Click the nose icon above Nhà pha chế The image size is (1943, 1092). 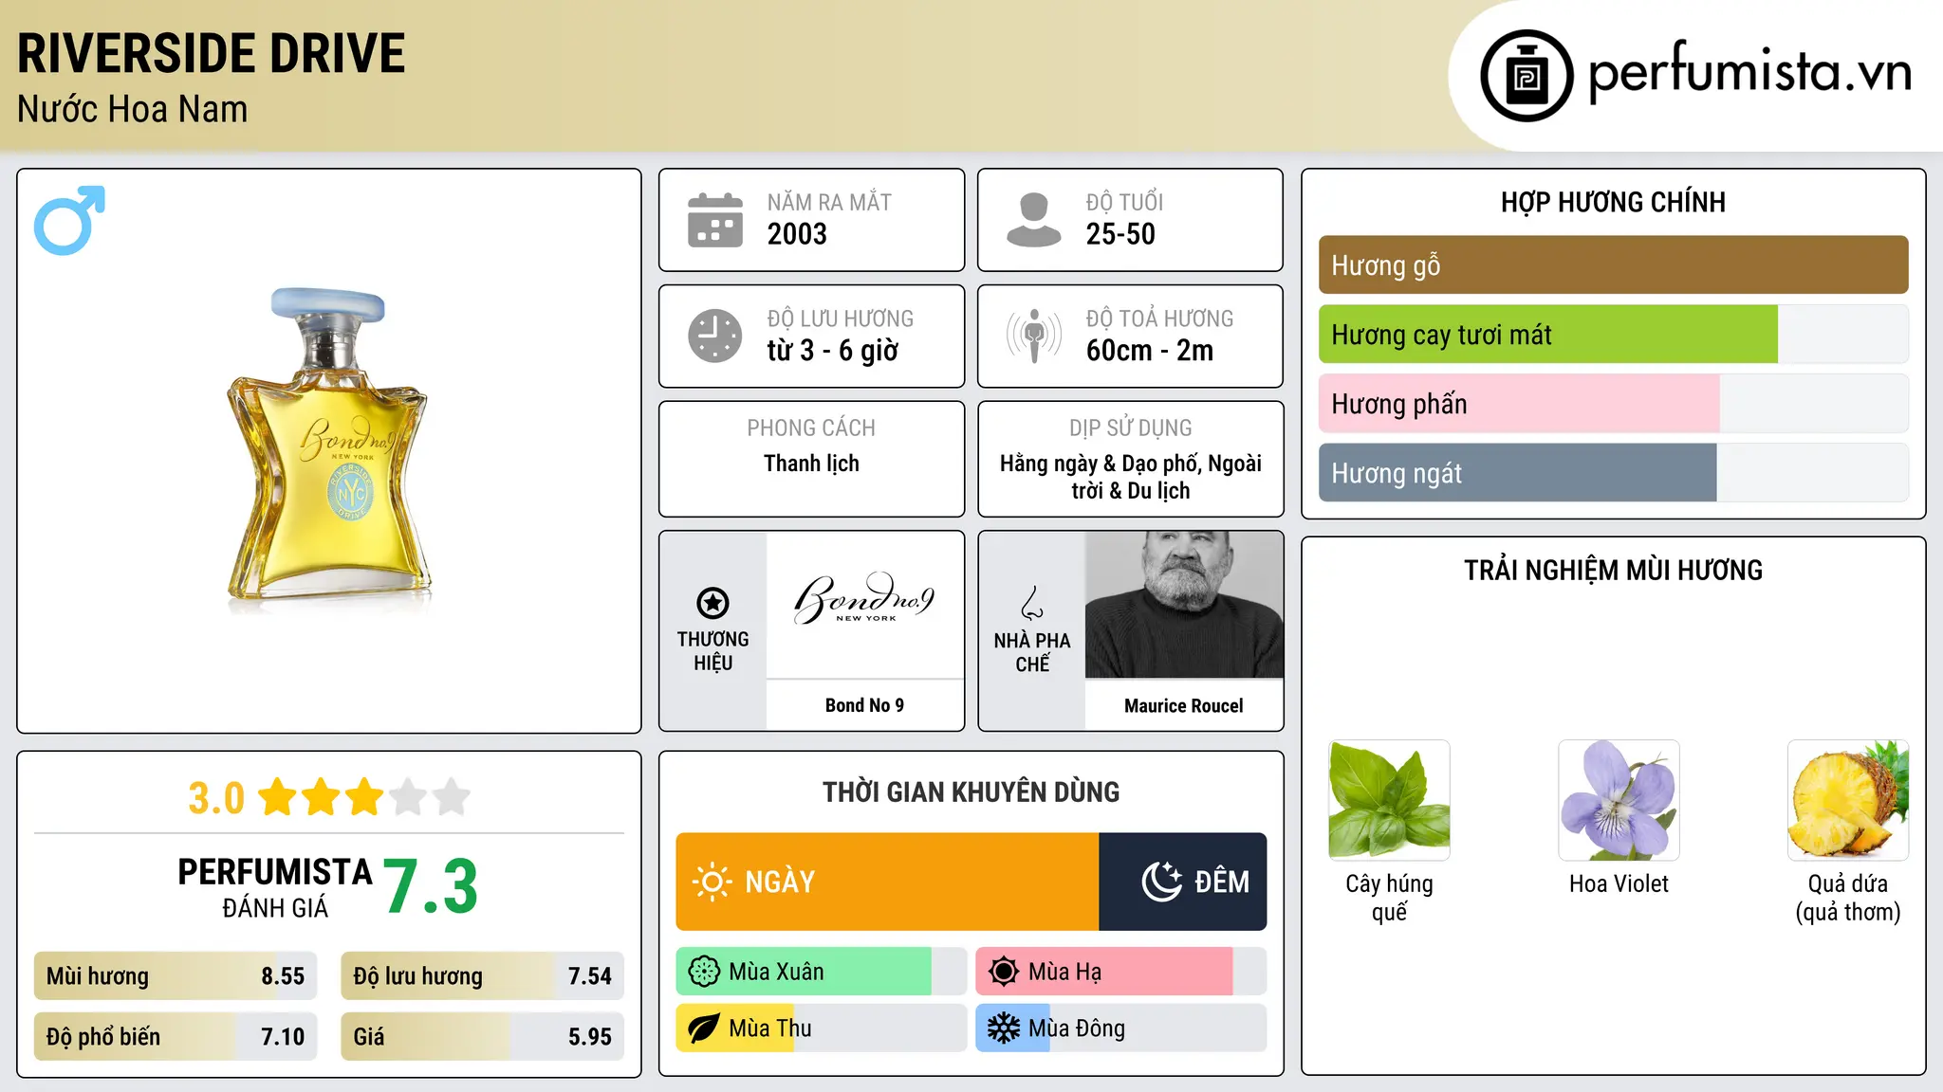(1032, 603)
